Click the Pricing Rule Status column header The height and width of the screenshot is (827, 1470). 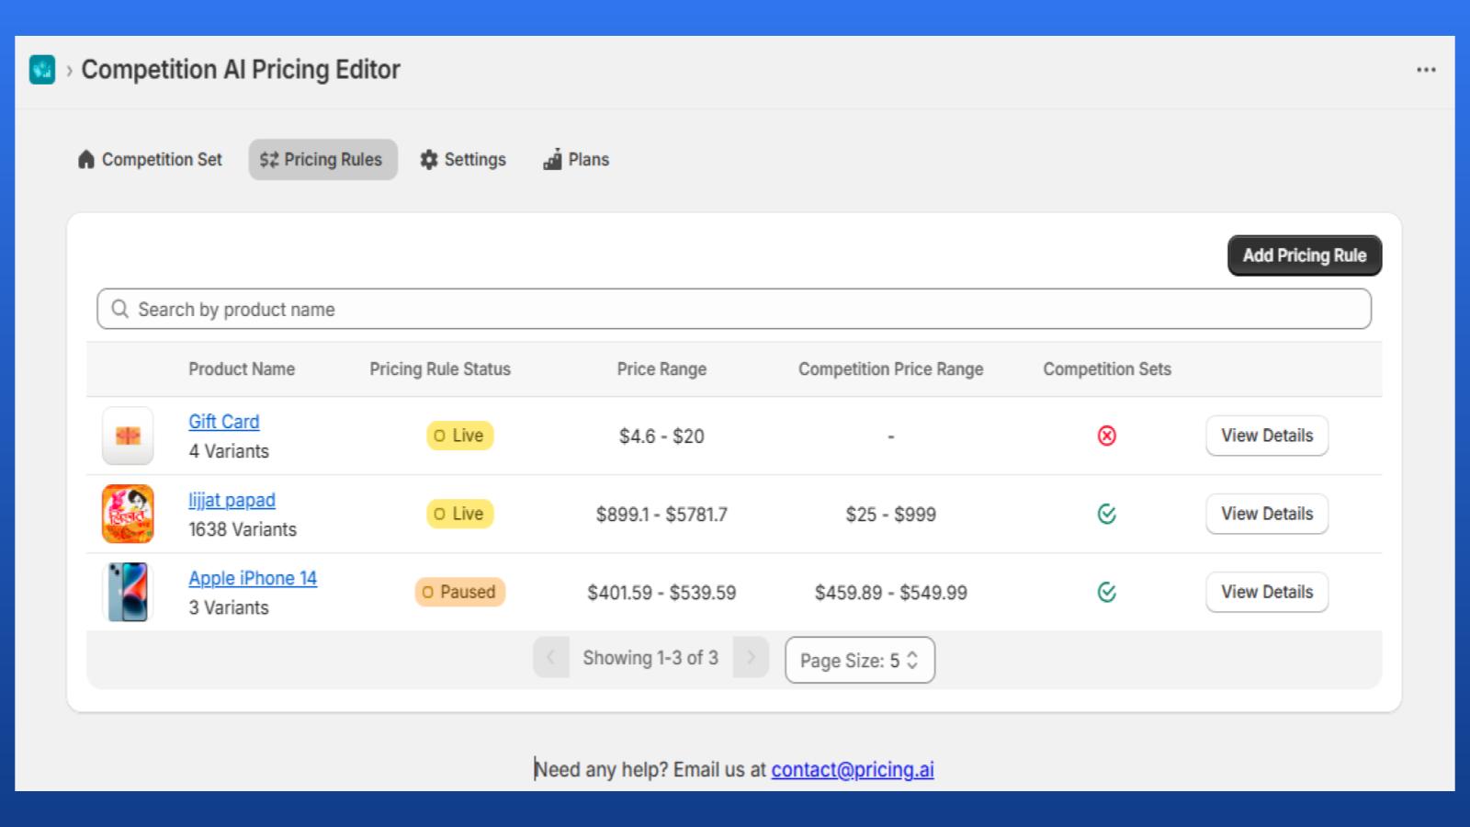(440, 368)
